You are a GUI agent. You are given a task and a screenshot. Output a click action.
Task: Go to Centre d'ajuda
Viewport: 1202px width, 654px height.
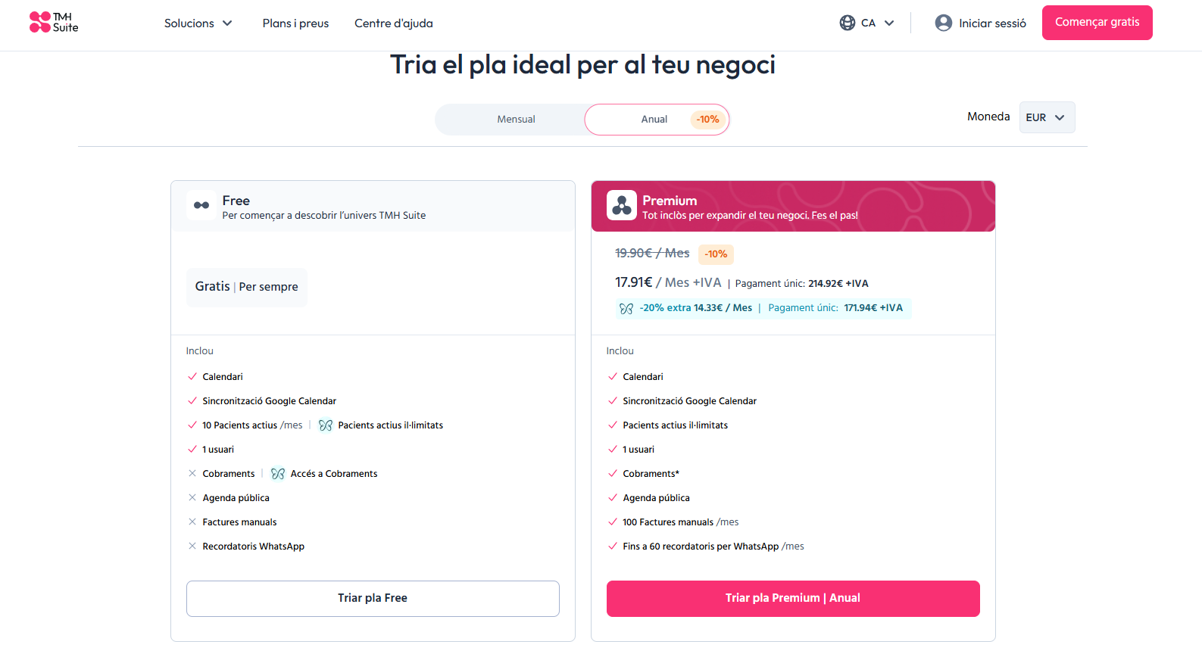[394, 23]
